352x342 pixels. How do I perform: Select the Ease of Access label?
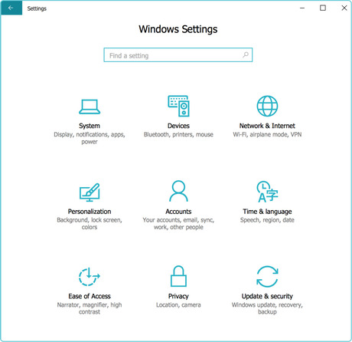90,296
